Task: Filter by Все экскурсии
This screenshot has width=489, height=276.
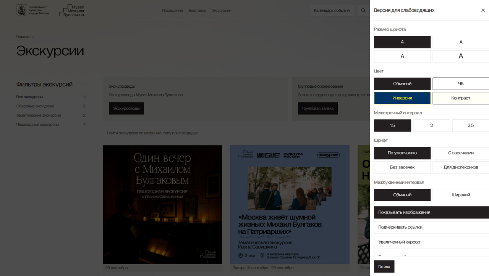Action: [x=29, y=97]
